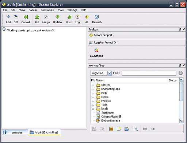
Task: Select Enchanting.exe in the tree
Action: (x=111, y=121)
